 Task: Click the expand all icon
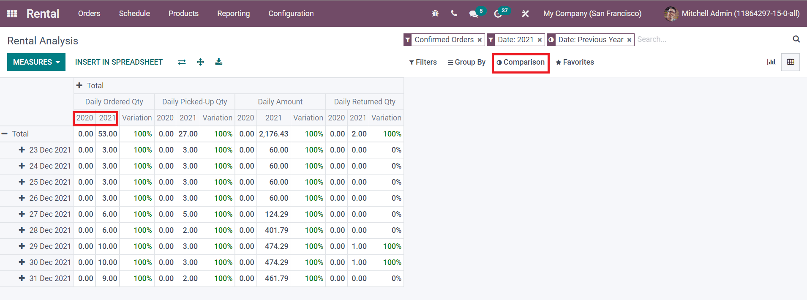(200, 62)
